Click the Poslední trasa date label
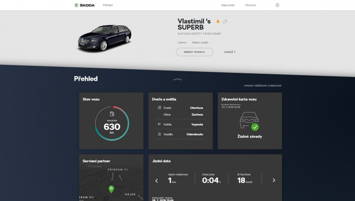The image size is (355, 201). point(163,199)
